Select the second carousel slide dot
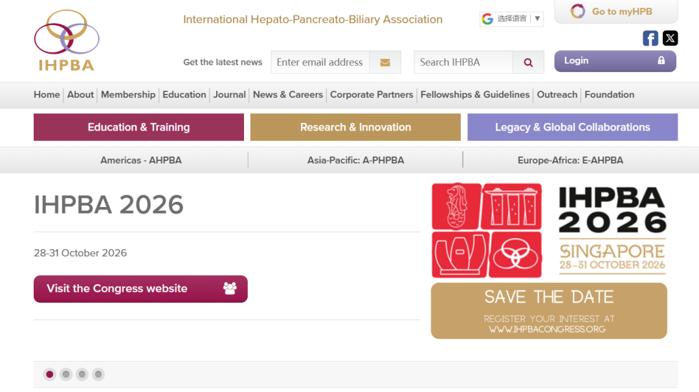Image resolution: width=699 pixels, height=392 pixels. tap(66, 374)
